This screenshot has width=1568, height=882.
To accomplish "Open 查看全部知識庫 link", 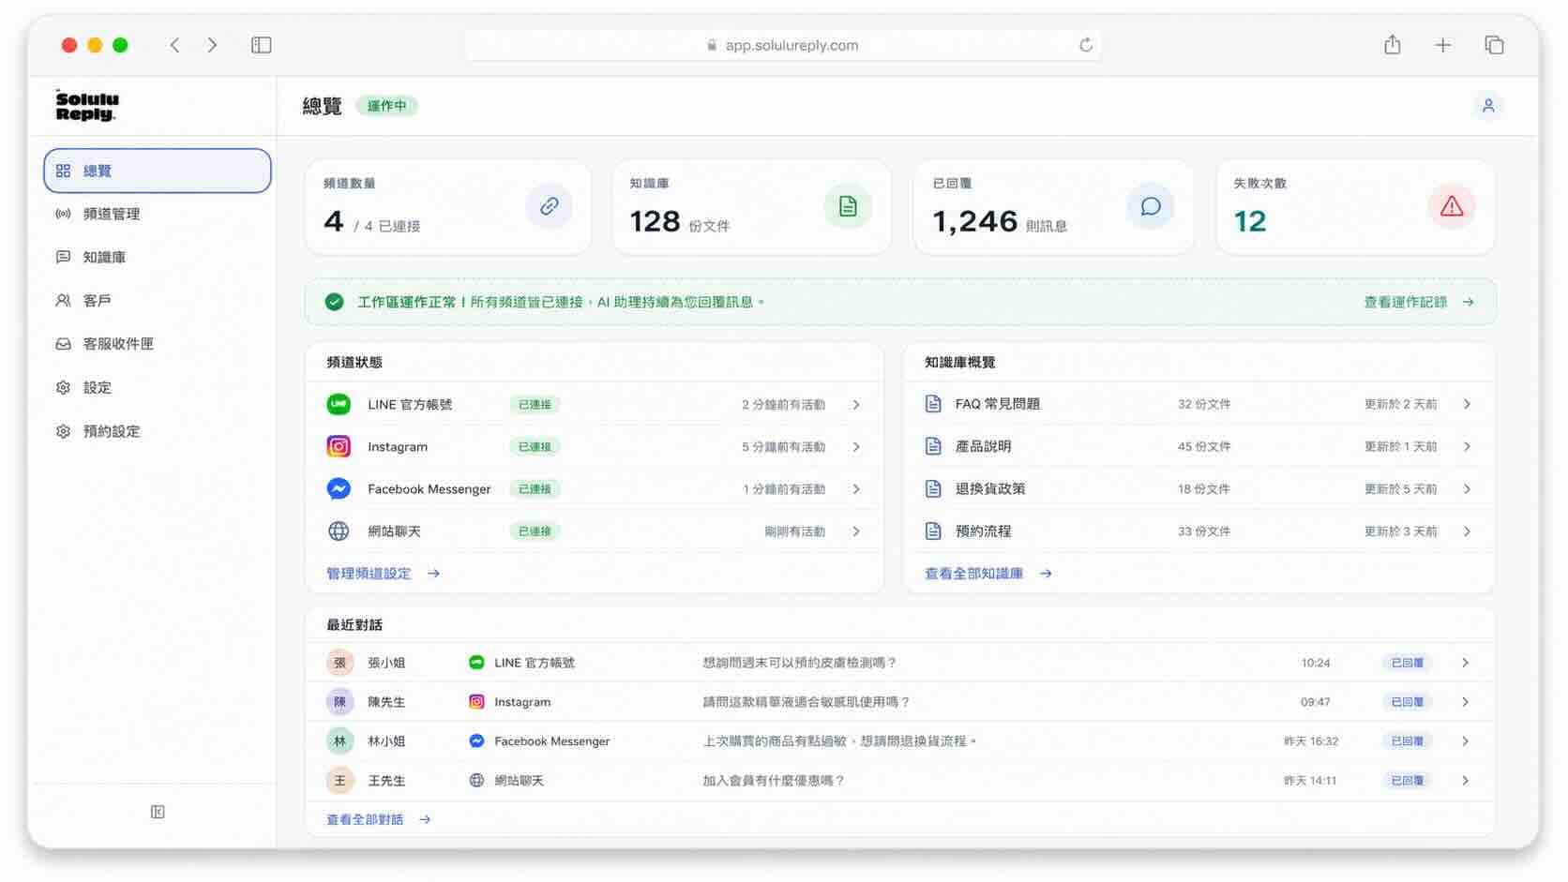I will tap(988, 573).
